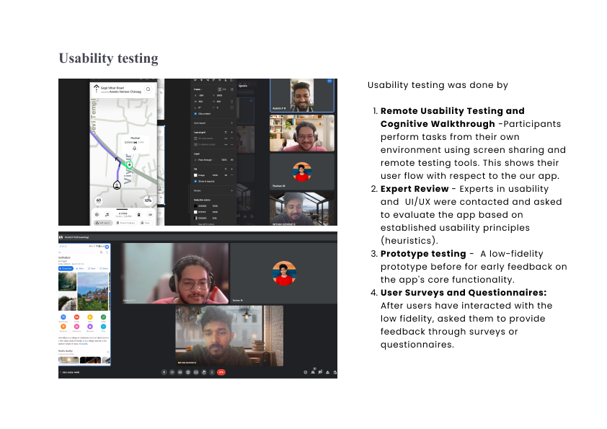Open meeting details info icon
Screen dimensions: 607x429
(306, 372)
